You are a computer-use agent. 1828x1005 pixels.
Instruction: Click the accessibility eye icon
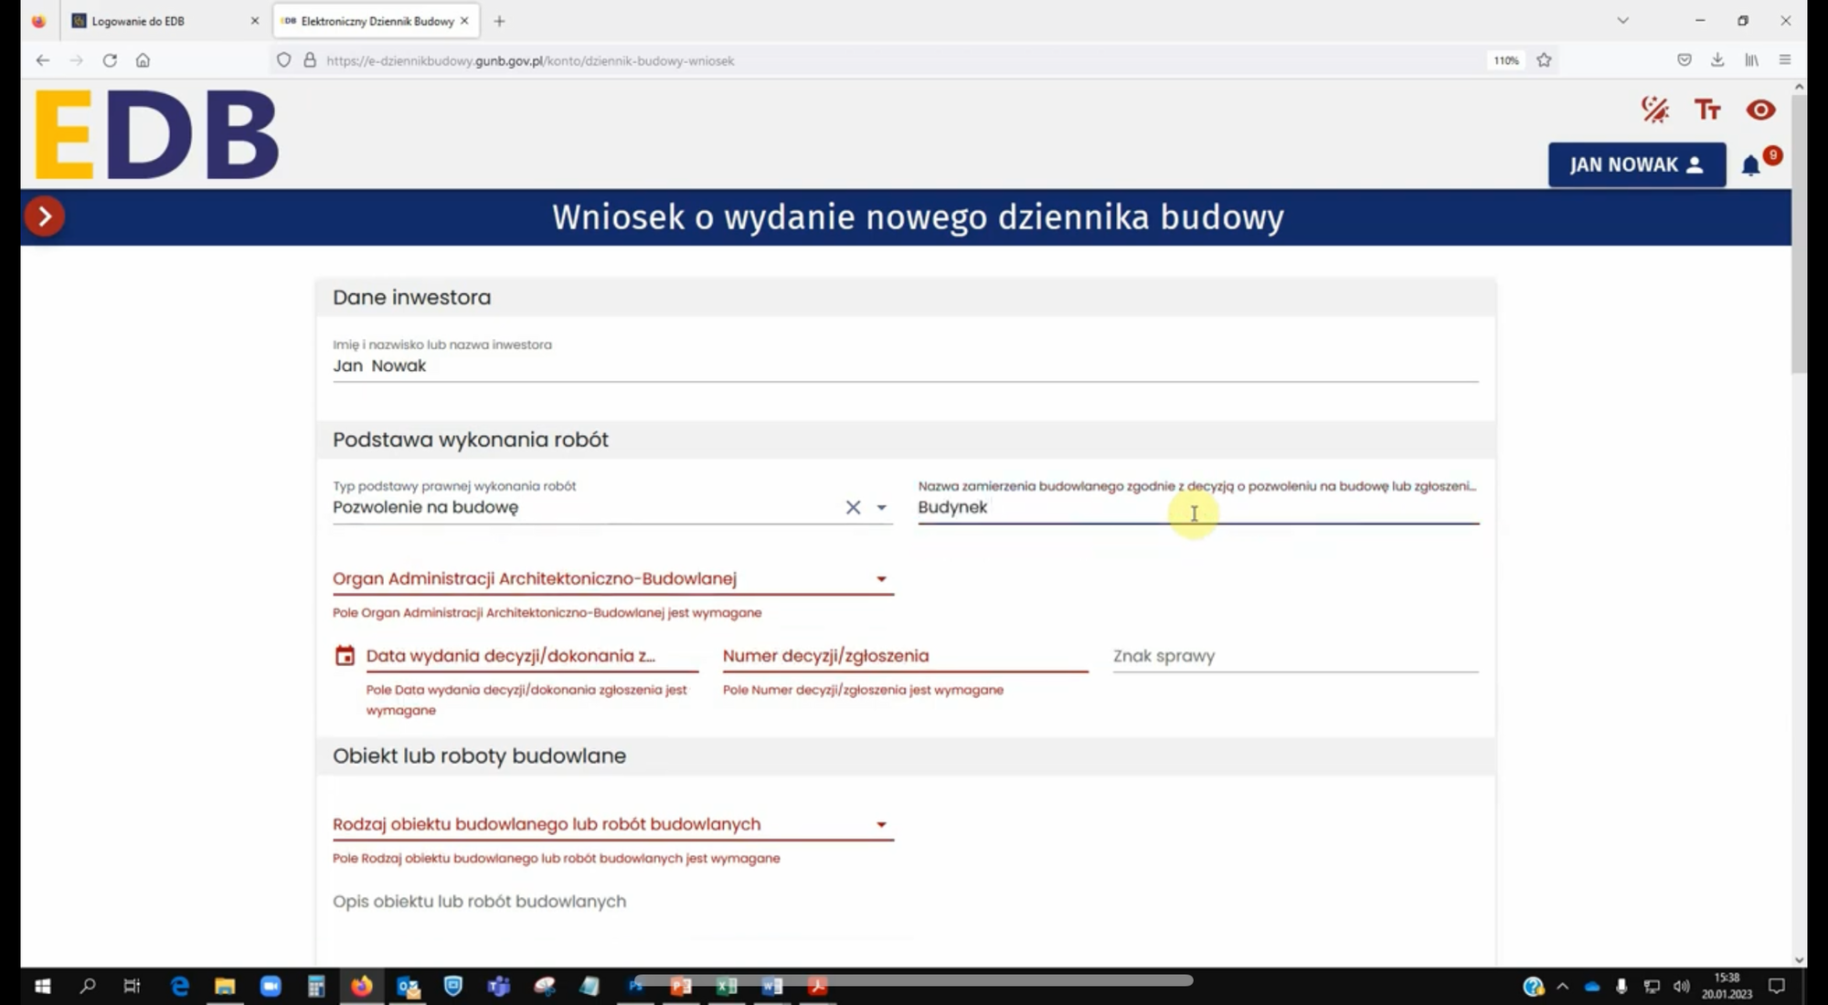click(x=1759, y=110)
